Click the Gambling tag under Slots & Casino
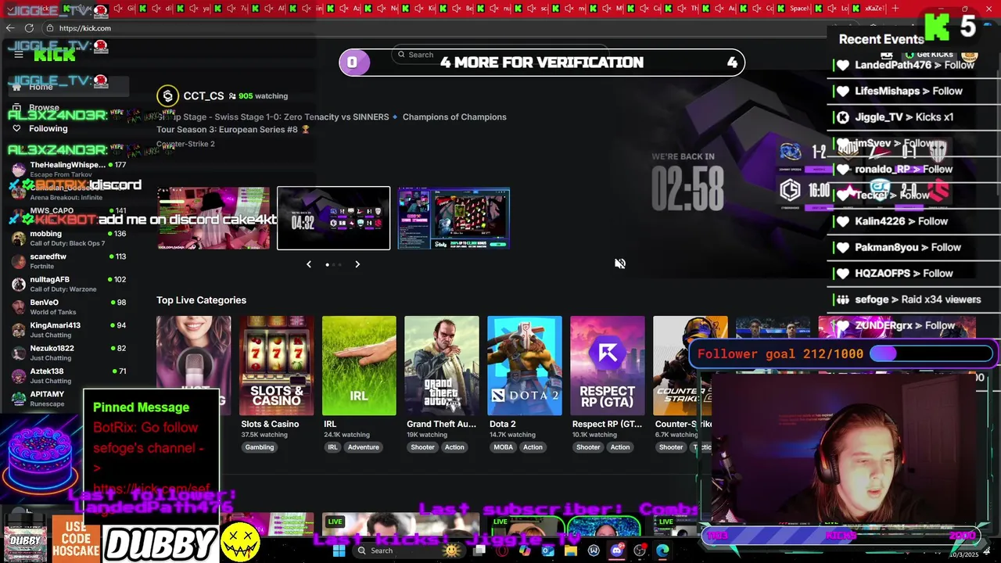Screen dimensions: 1001x563 tap(260, 447)
